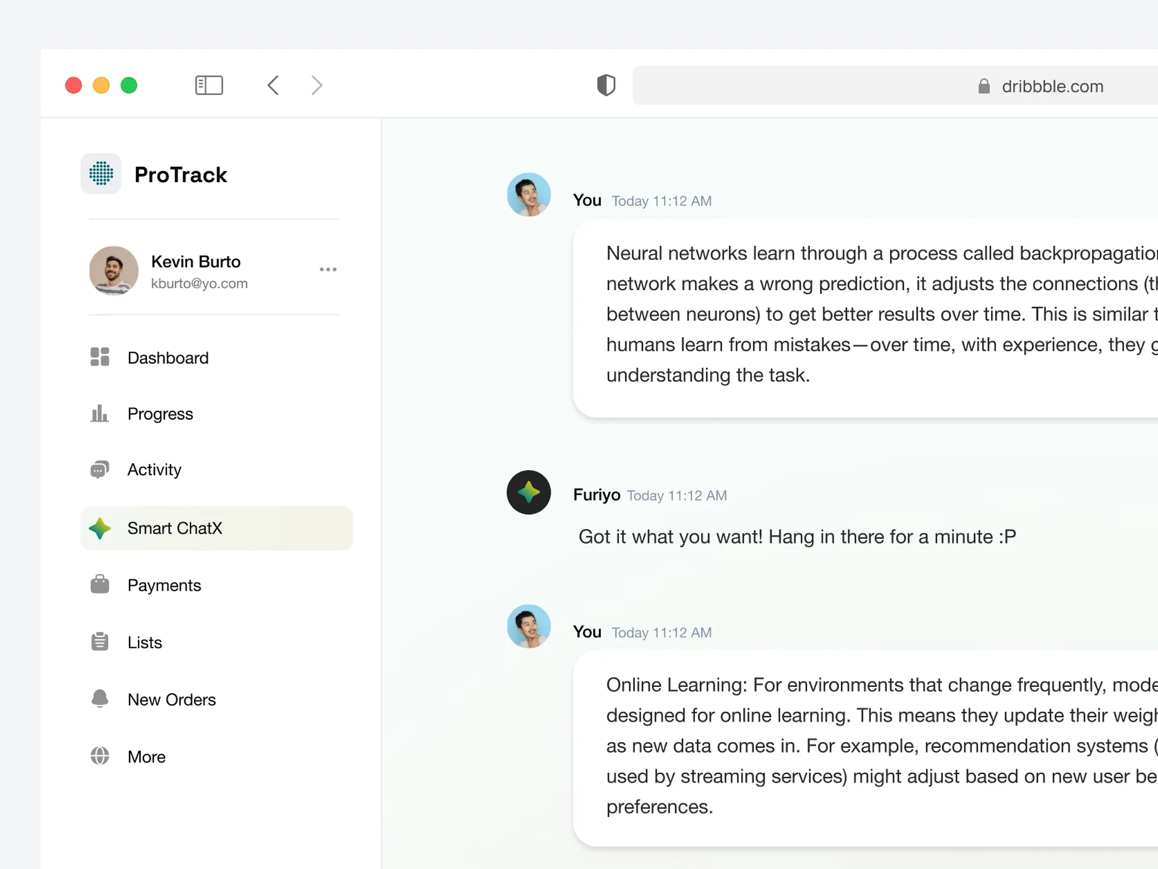The height and width of the screenshot is (869, 1158).
Task: Click the Lists clipboard icon
Action: tap(100, 642)
